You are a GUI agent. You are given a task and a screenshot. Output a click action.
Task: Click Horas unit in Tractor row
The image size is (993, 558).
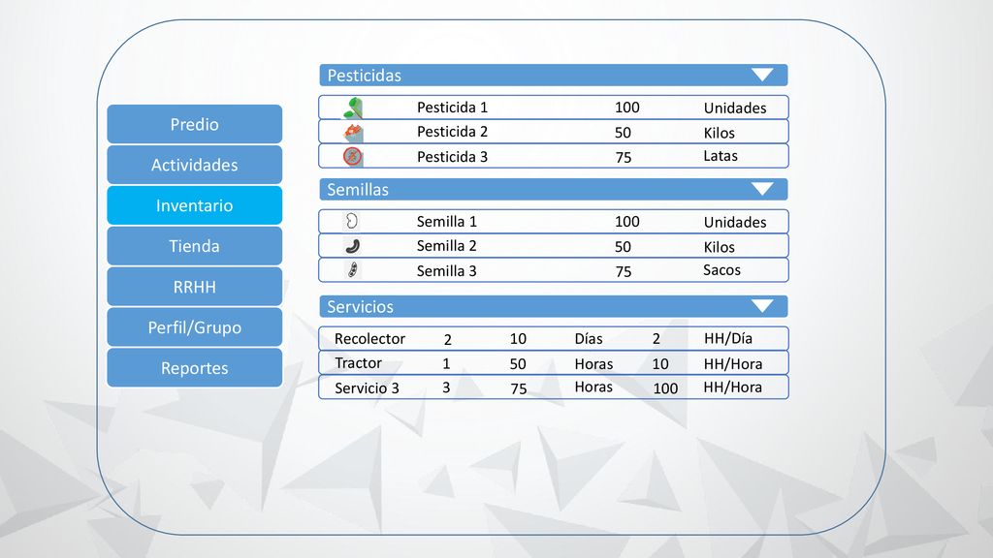point(593,364)
